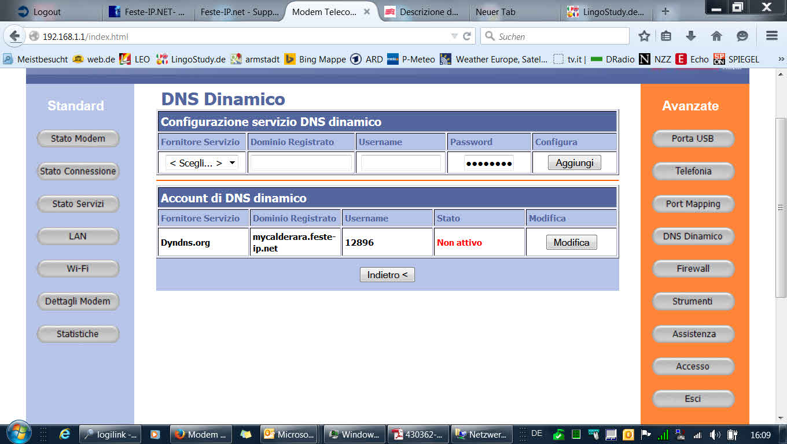Click the Dominio Registrato input field
Image resolution: width=787 pixels, height=444 pixels.
click(300, 162)
